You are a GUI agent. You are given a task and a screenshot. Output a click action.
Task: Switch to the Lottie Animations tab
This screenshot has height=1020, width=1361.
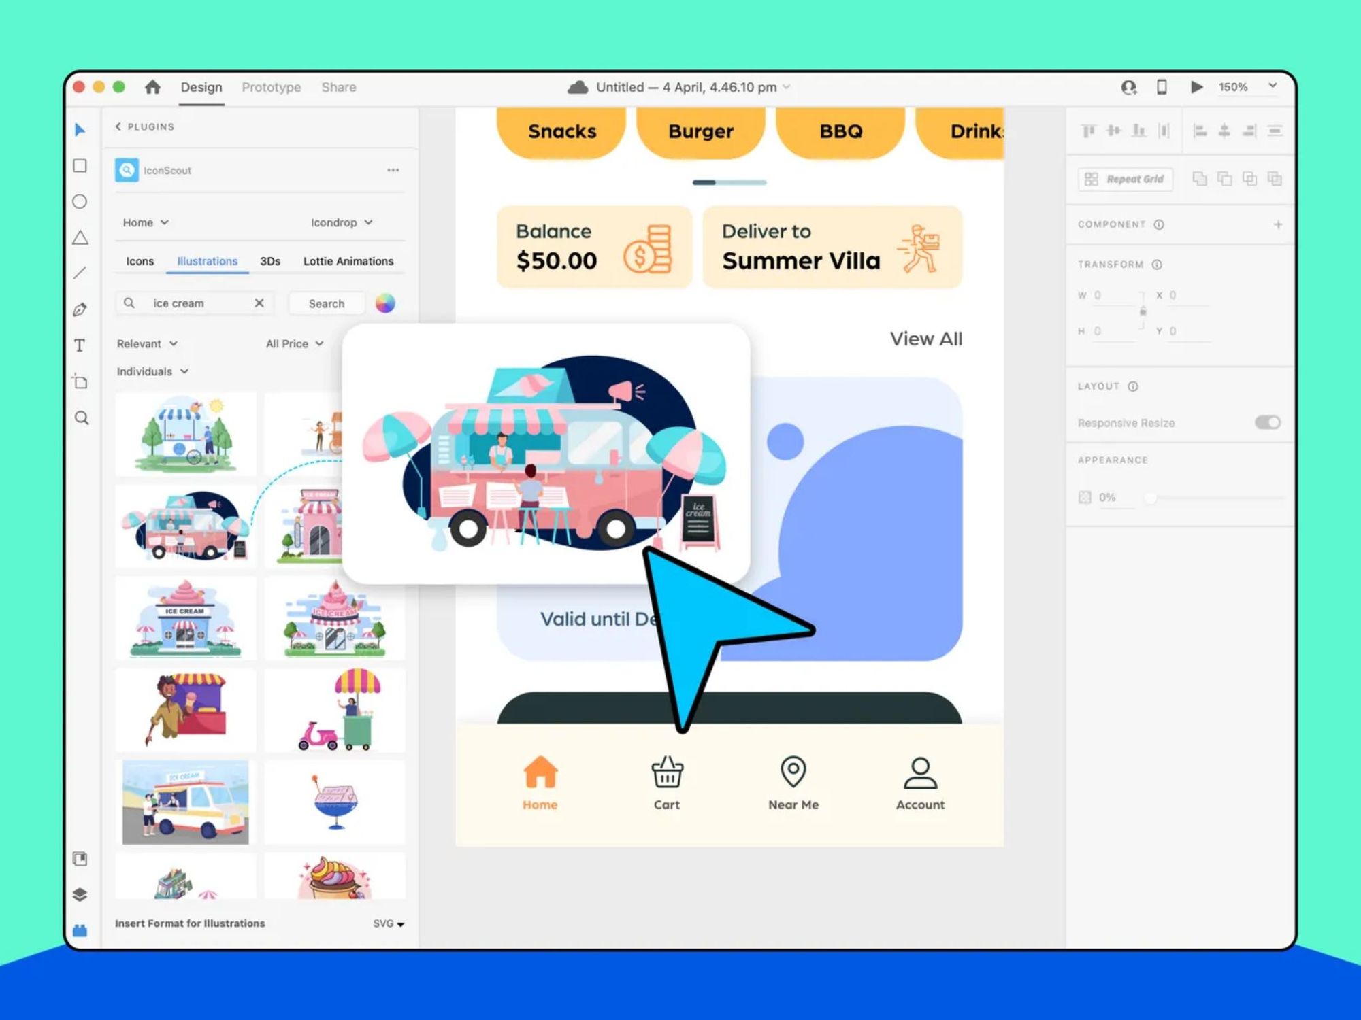pyautogui.click(x=348, y=260)
